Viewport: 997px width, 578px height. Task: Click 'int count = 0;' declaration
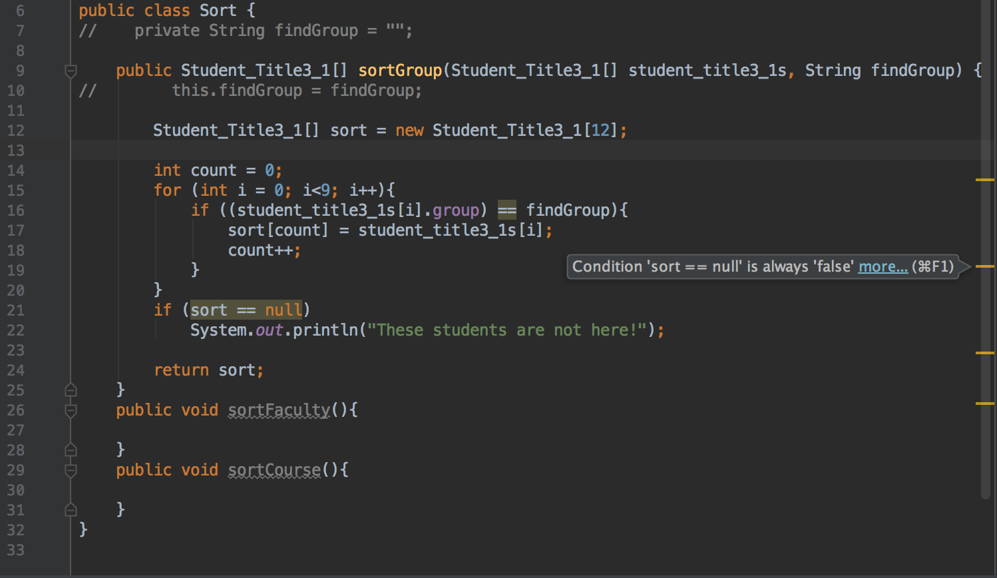coord(218,170)
